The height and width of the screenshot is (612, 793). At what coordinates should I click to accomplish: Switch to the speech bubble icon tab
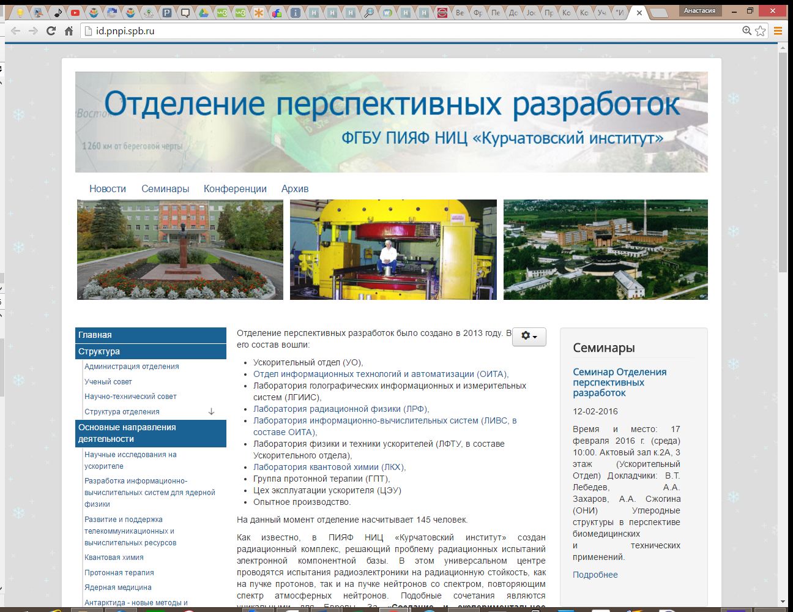point(185,12)
